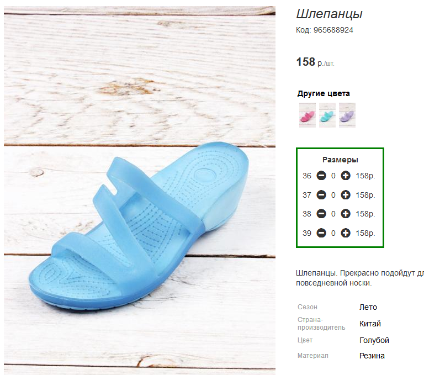The image size is (424, 375).
Task: Open the large blue slipper product photo
Action: point(140,191)
